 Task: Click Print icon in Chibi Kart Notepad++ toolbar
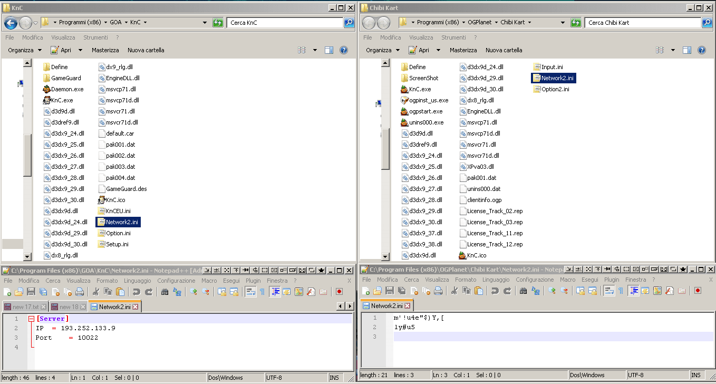point(438,291)
